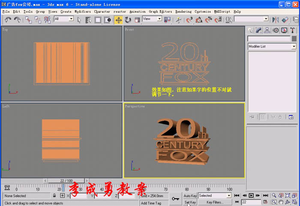Screen dimensions: 300x206
Task: Click the Use Pivot Point Center icon
Action: pyautogui.click(x=168, y=20)
